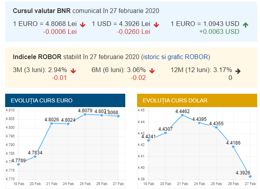Click the 4.3926 point on dollar chart
The image size is (260, 189).
coord(250,176)
